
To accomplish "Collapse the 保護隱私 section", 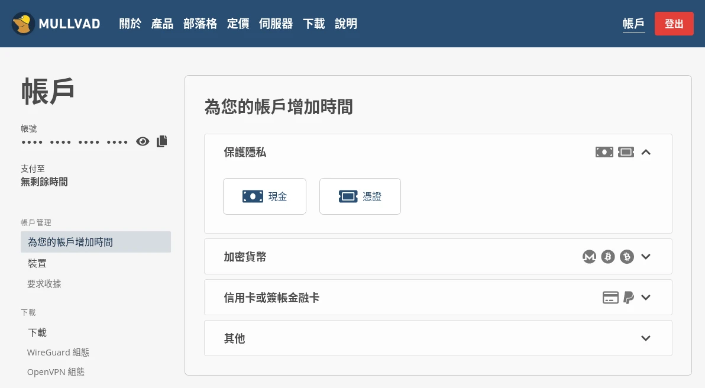I will pyautogui.click(x=646, y=152).
